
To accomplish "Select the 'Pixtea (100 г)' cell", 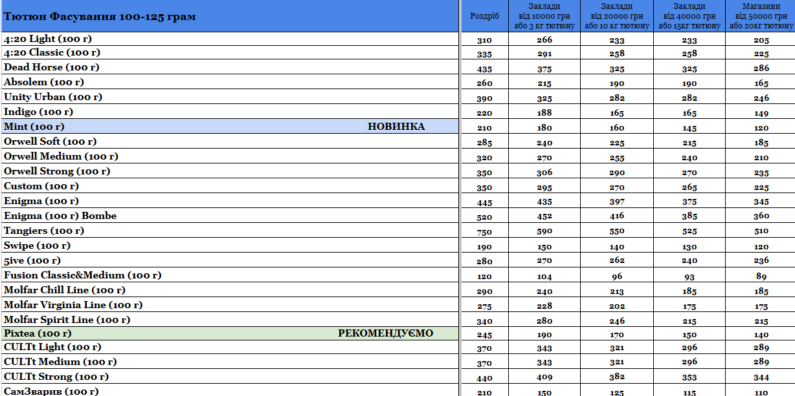I will point(230,333).
